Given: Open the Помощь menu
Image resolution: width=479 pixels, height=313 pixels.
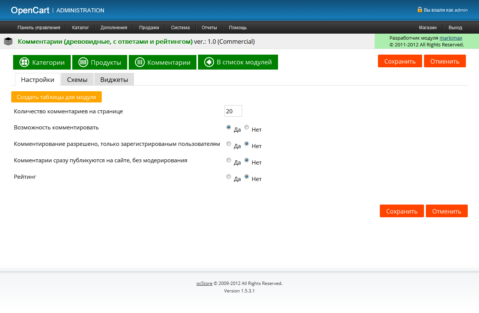Looking at the screenshot, I should [238, 27].
